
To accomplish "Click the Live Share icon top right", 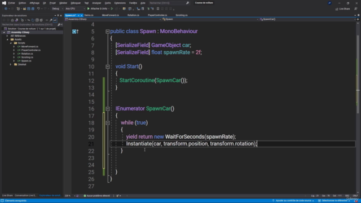I will click(337, 9).
